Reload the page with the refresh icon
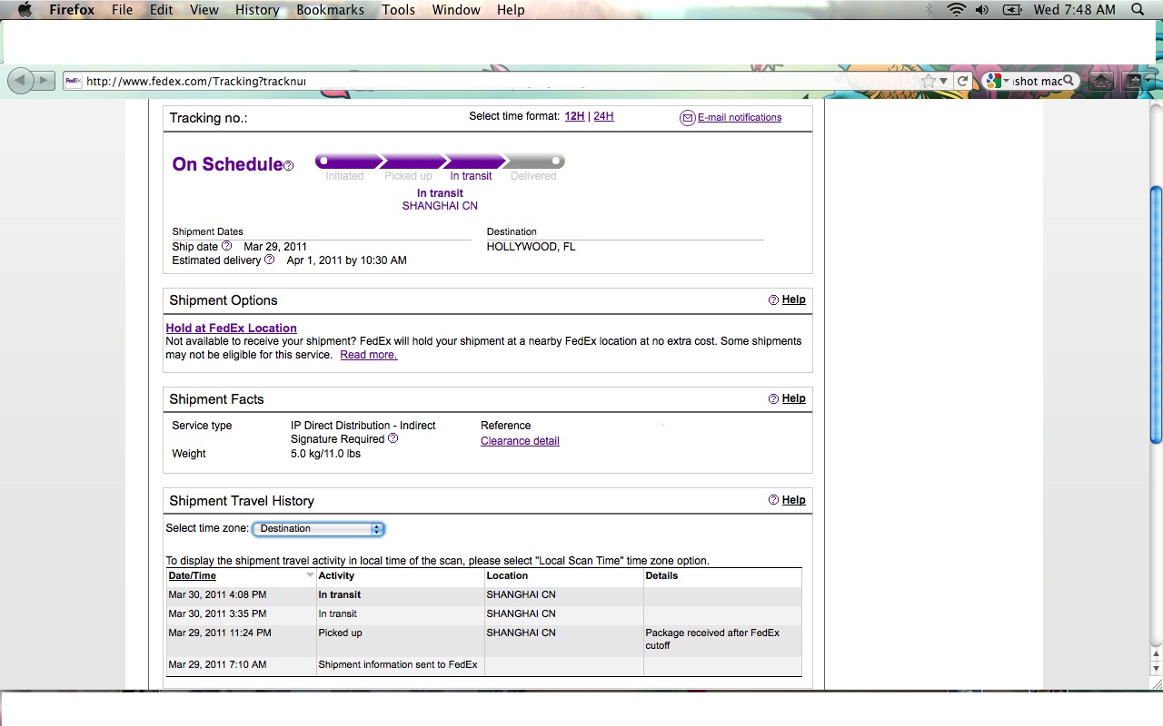 pos(963,81)
